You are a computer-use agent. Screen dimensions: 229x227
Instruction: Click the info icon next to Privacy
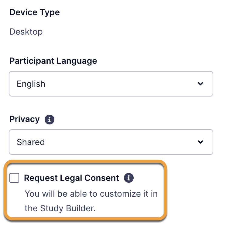click(x=50, y=120)
